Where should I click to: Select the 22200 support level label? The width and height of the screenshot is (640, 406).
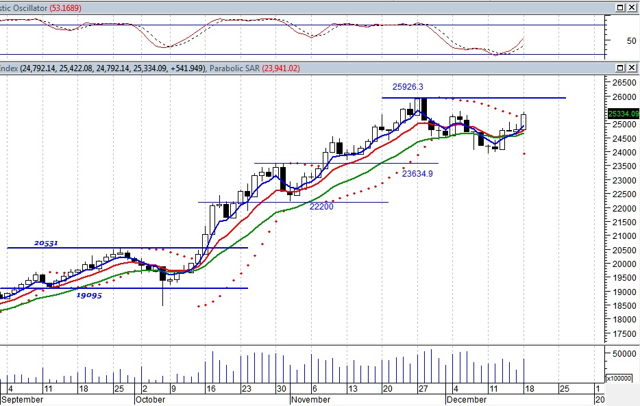(321, 206)
